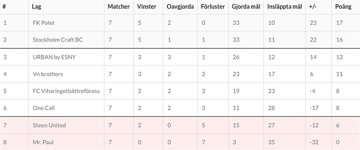The image size is (360, 150).
Task: Click Mr. Paul's goal difference -32
Action: coord(314,142)
